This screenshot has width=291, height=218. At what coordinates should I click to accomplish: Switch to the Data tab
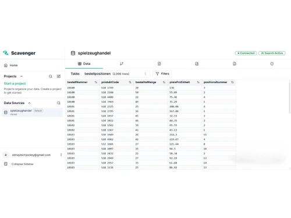(84, 64)
